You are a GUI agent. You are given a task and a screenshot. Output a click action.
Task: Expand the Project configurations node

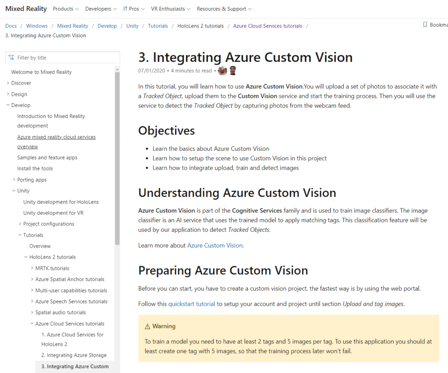tap(20, 224)
